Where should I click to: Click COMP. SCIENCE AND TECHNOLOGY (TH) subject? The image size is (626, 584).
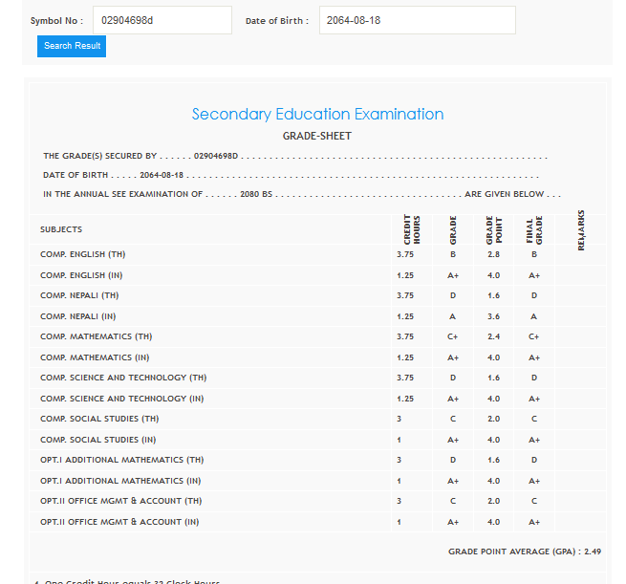tap(122, 378)
